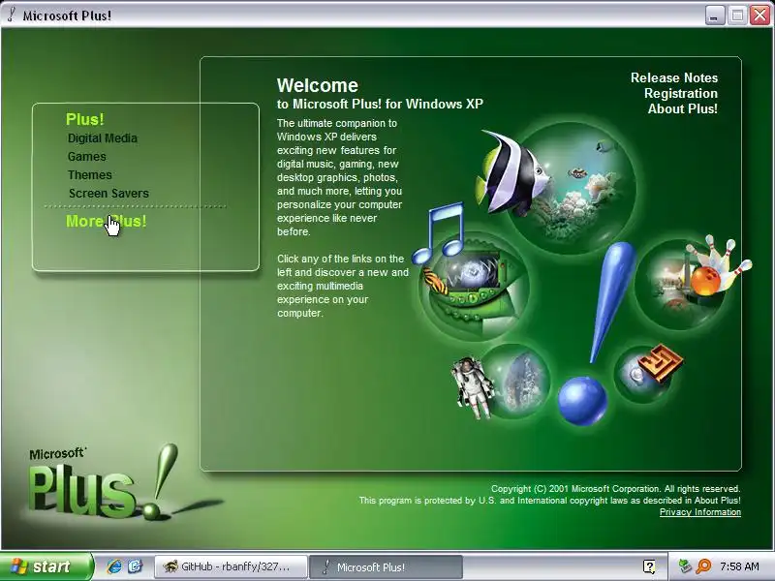Click the network computers tray icon
Screen dimensions: 775x581
coord(685,566)
